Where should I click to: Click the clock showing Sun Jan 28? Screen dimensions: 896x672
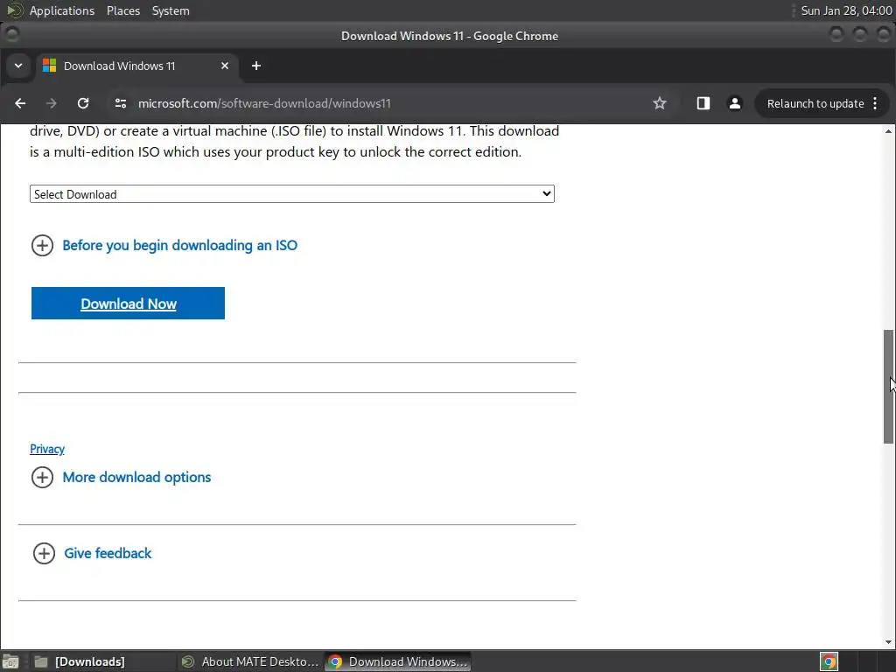pyautogui.click(x=846, y=10)
